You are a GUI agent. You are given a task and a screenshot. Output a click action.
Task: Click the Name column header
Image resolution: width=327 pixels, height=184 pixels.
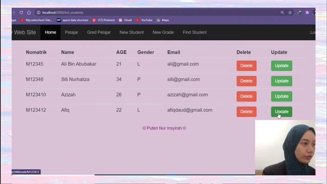click(x=67, y=52)
